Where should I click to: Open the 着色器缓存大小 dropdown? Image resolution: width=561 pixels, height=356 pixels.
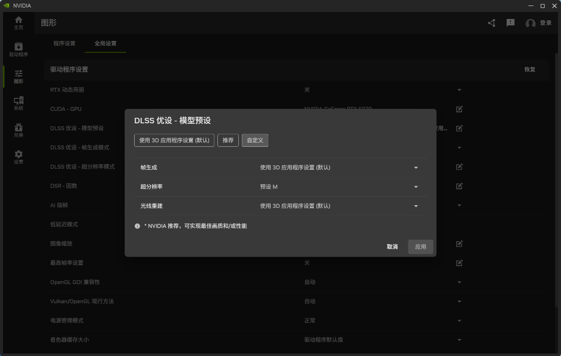click(x=459, y=340)
